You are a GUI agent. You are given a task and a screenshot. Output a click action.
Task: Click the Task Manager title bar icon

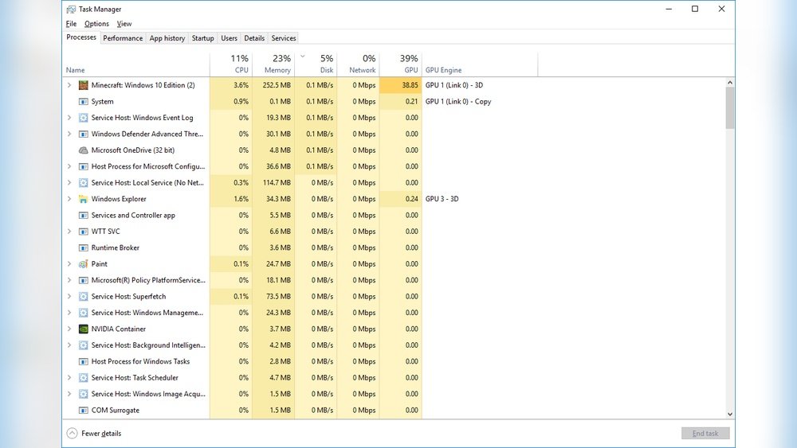coord(70,10)
